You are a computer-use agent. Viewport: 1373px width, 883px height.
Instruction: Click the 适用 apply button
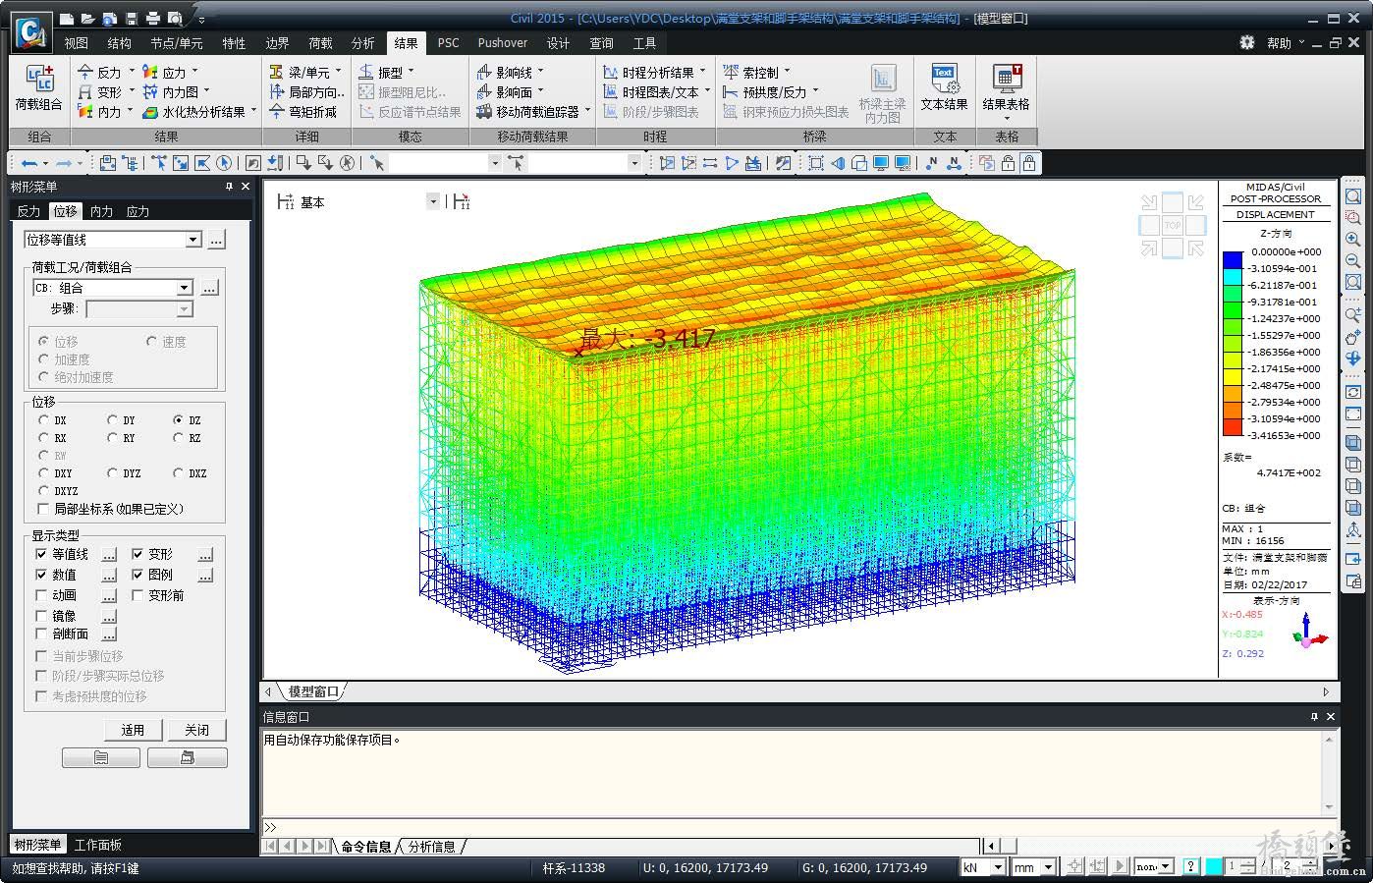click(x=133, y=730)
